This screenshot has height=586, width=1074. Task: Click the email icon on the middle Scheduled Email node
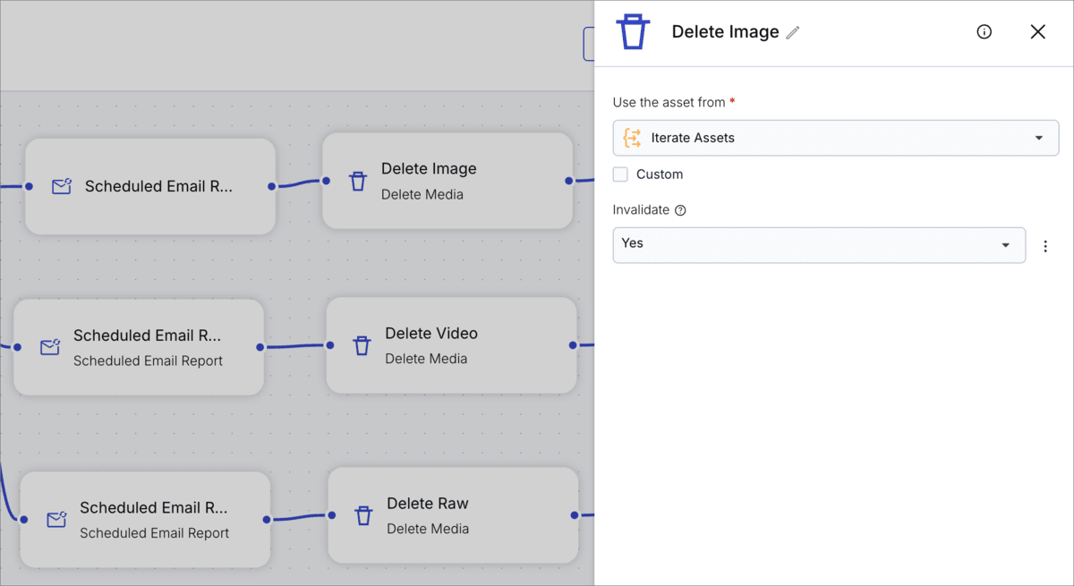pos(48,347)
